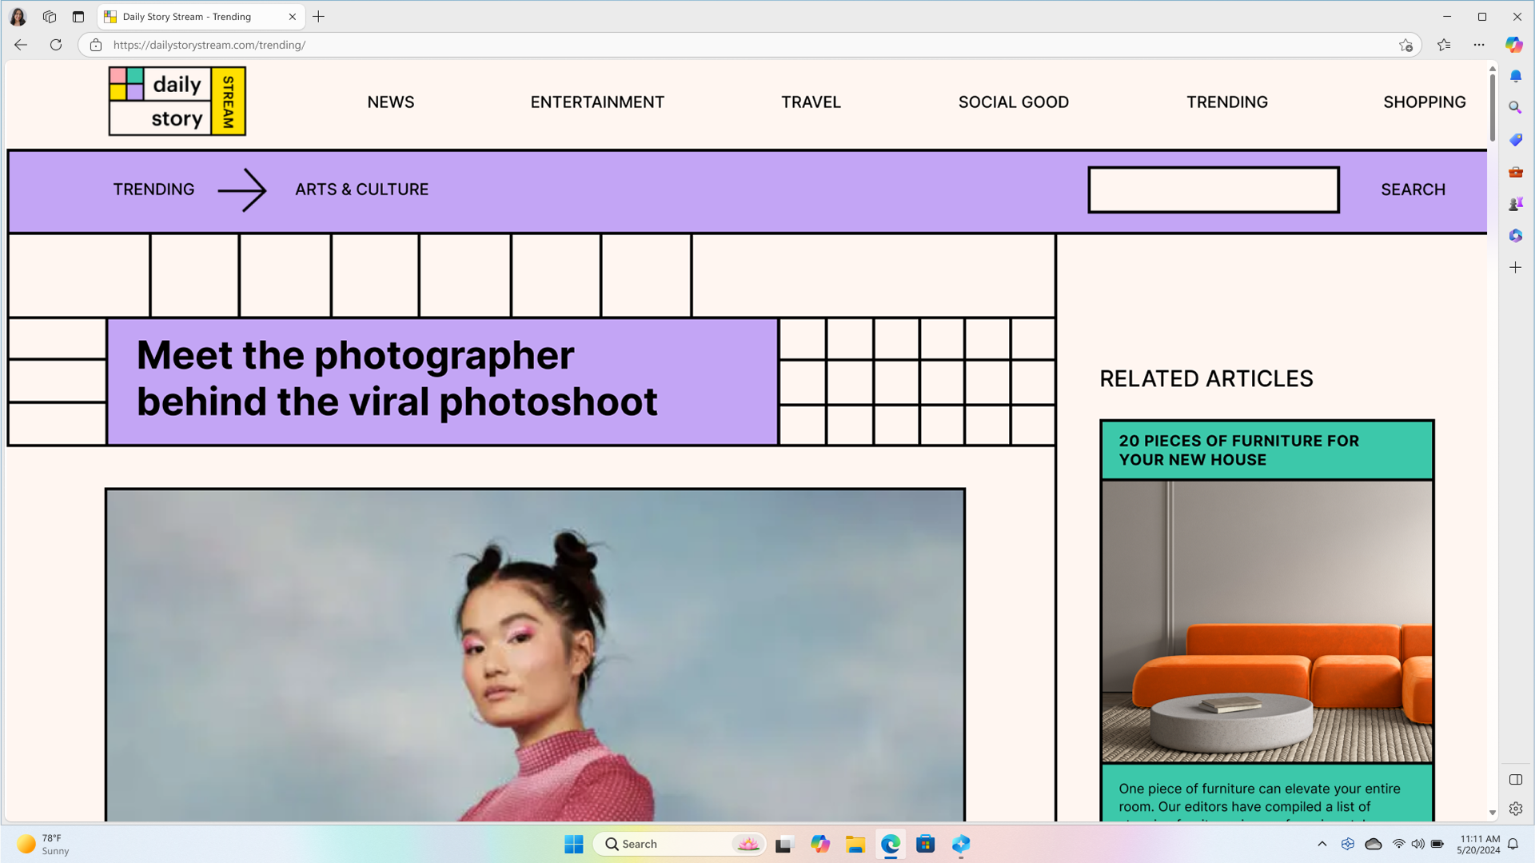
Task: Open File Explorer from taskbar
Action: tap(855, 844)
